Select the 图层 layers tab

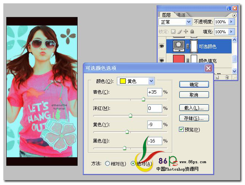pyautogui.click(x=166, y=15)
